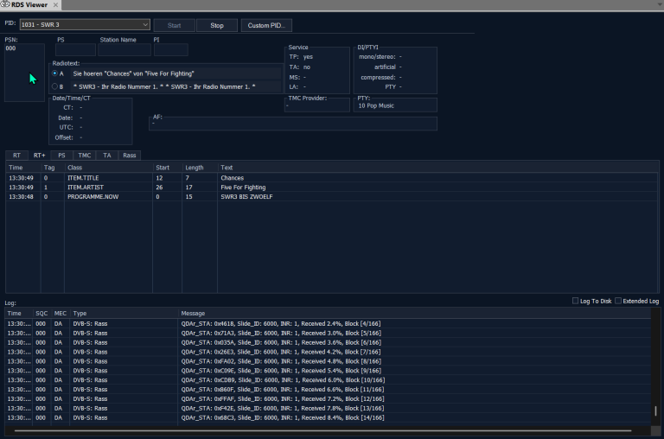The image size is (664, 439).
Task: Click the Text column header in the RT+ table
Action: (438, 168)
